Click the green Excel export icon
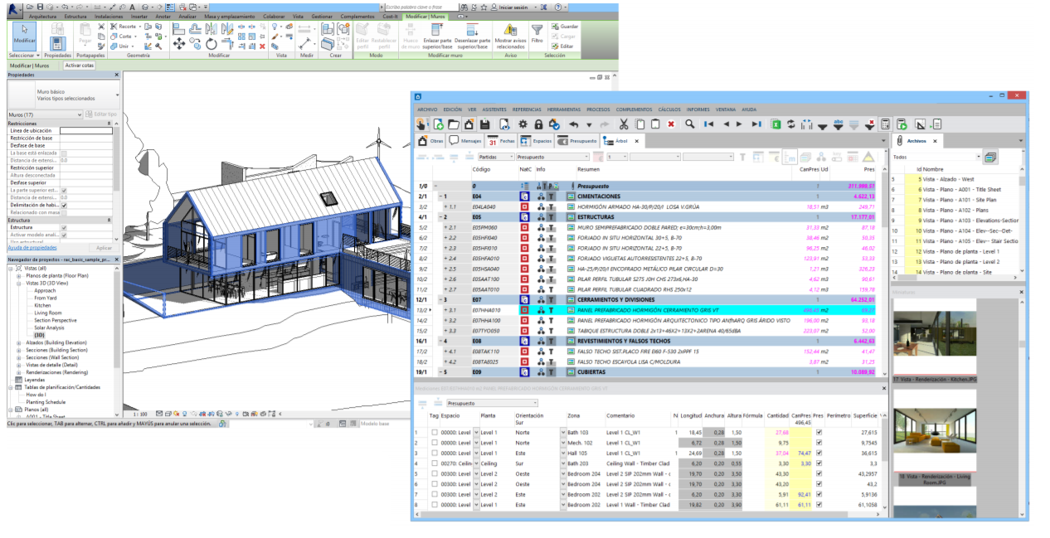 pyautogui.click(x=775, y=124)
